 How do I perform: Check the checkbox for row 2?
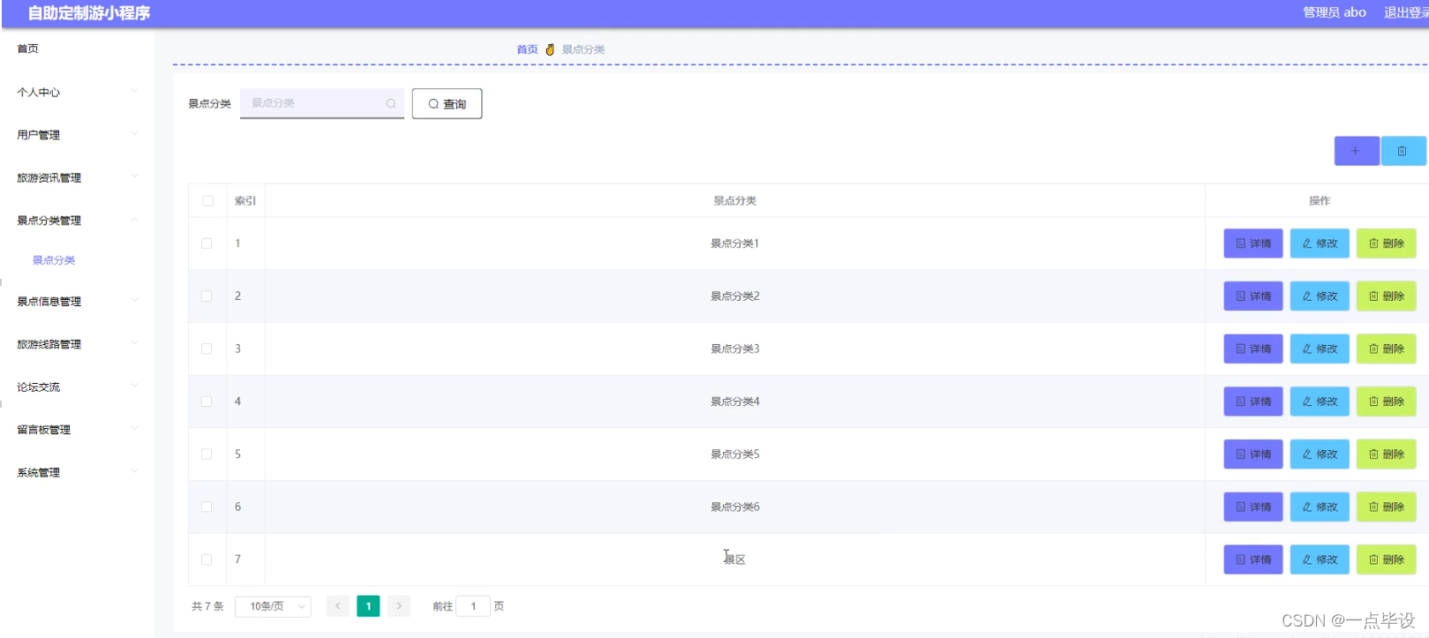207,296
